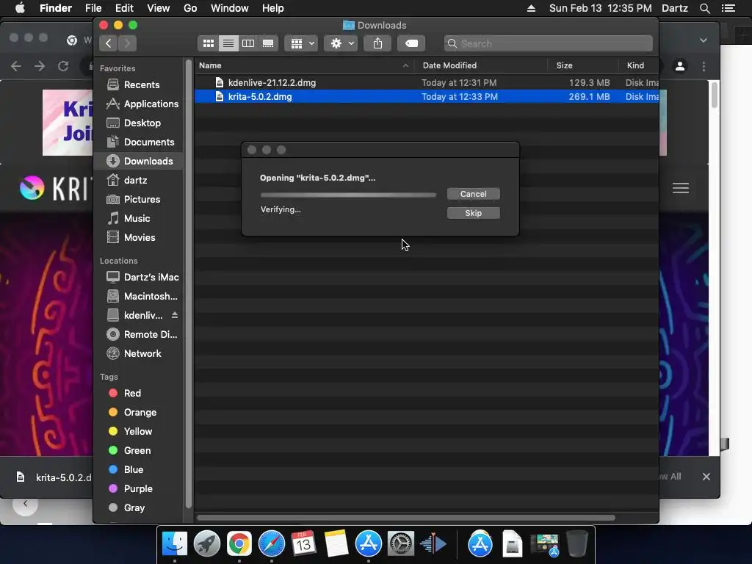Open the dartz home folder
The image size is (752, 564).
(139, 181)
